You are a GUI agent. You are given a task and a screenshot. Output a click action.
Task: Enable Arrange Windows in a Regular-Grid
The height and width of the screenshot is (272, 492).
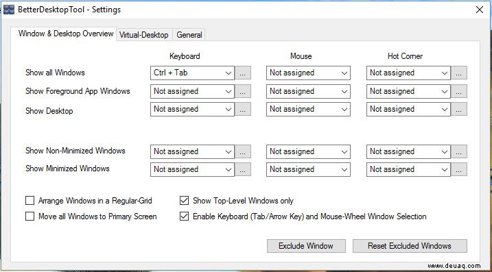(x=30, y=201)
